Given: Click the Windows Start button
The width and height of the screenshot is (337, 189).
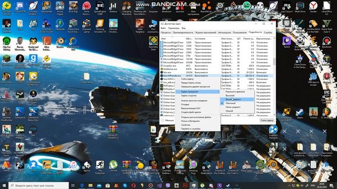Looking at the screenshot, I should (x=4, y=185).
